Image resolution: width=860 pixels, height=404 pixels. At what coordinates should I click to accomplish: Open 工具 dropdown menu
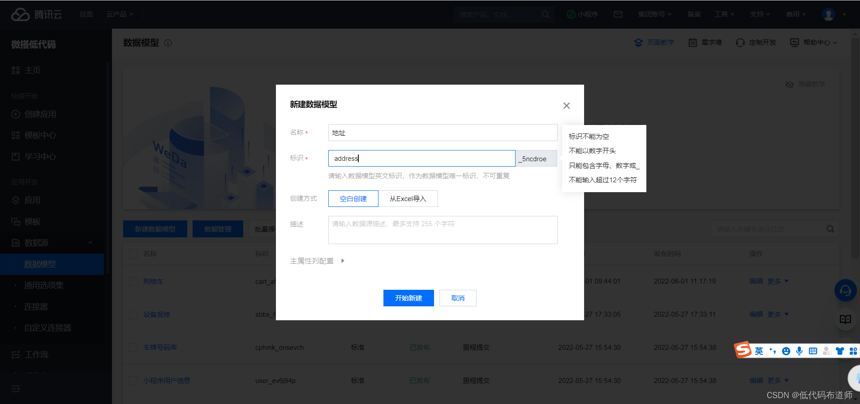pyautogui.click(x=724, y=14)
